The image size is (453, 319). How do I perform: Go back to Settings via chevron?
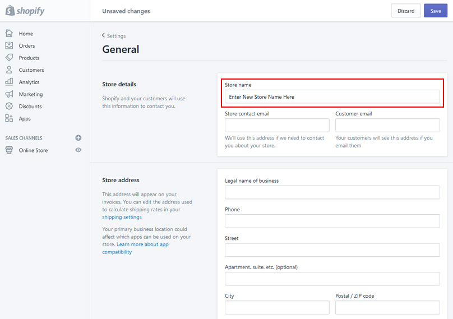104,36
